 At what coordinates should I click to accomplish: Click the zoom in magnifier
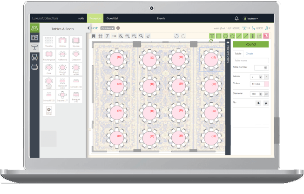(128, 36)
